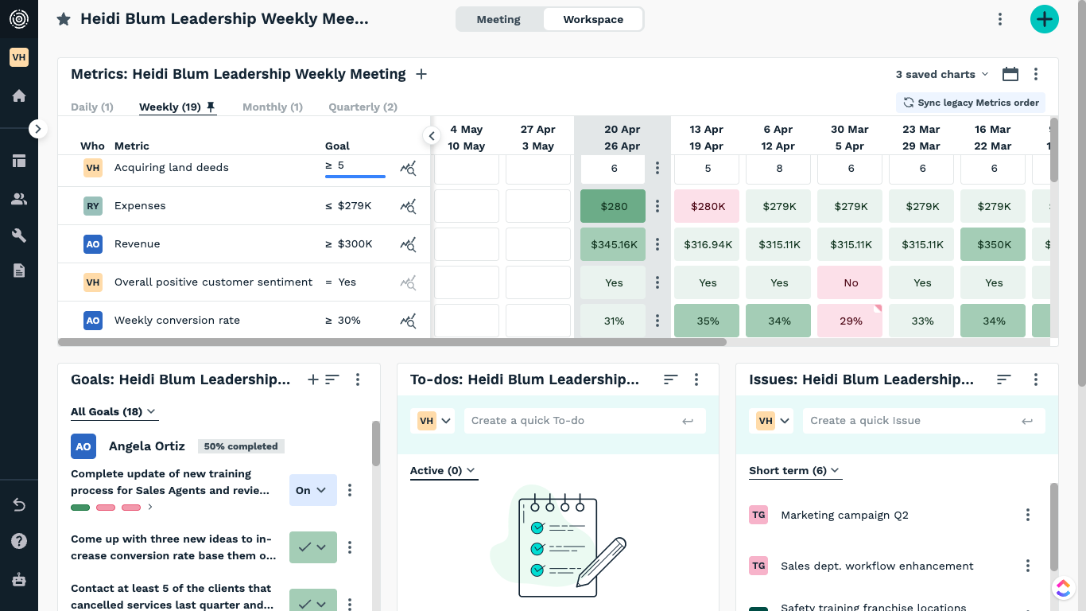Open the page options three-dot menu
The image size is (1086, 611).
pyautogui.click(x=1000, y=19)
